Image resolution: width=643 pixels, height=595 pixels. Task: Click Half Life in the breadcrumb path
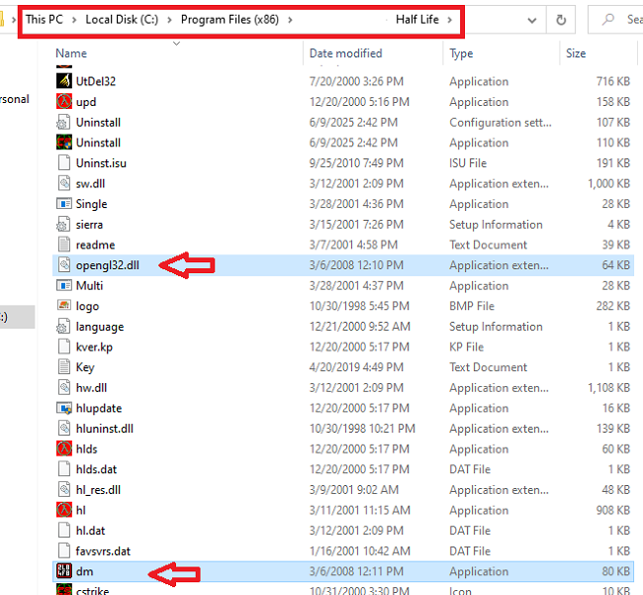click(417, 19)
